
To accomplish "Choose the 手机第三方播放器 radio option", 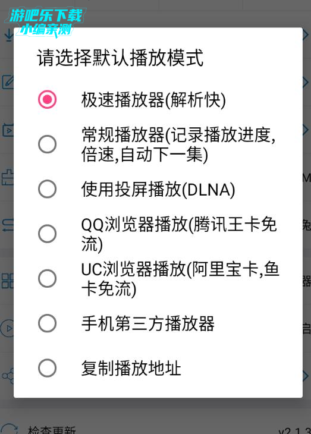I will (48, 323).
